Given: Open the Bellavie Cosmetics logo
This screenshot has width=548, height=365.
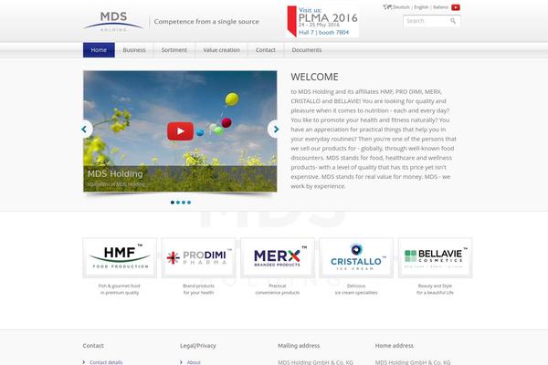Looking at the screenshot, I should [x=435, y=257].
